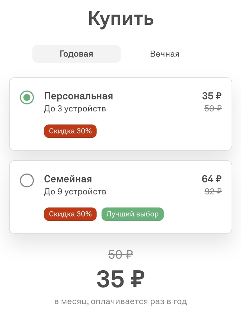This screenshot has height=313, width=241.
Task: Select the Семейная radio button
Action: pyautogui.click(x=27, y=180)
